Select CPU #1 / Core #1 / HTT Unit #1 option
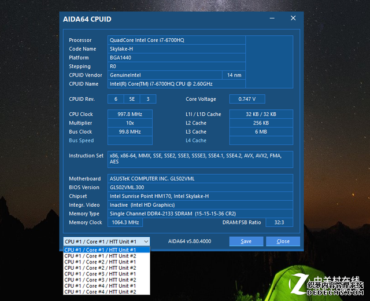 pos(106,249)
